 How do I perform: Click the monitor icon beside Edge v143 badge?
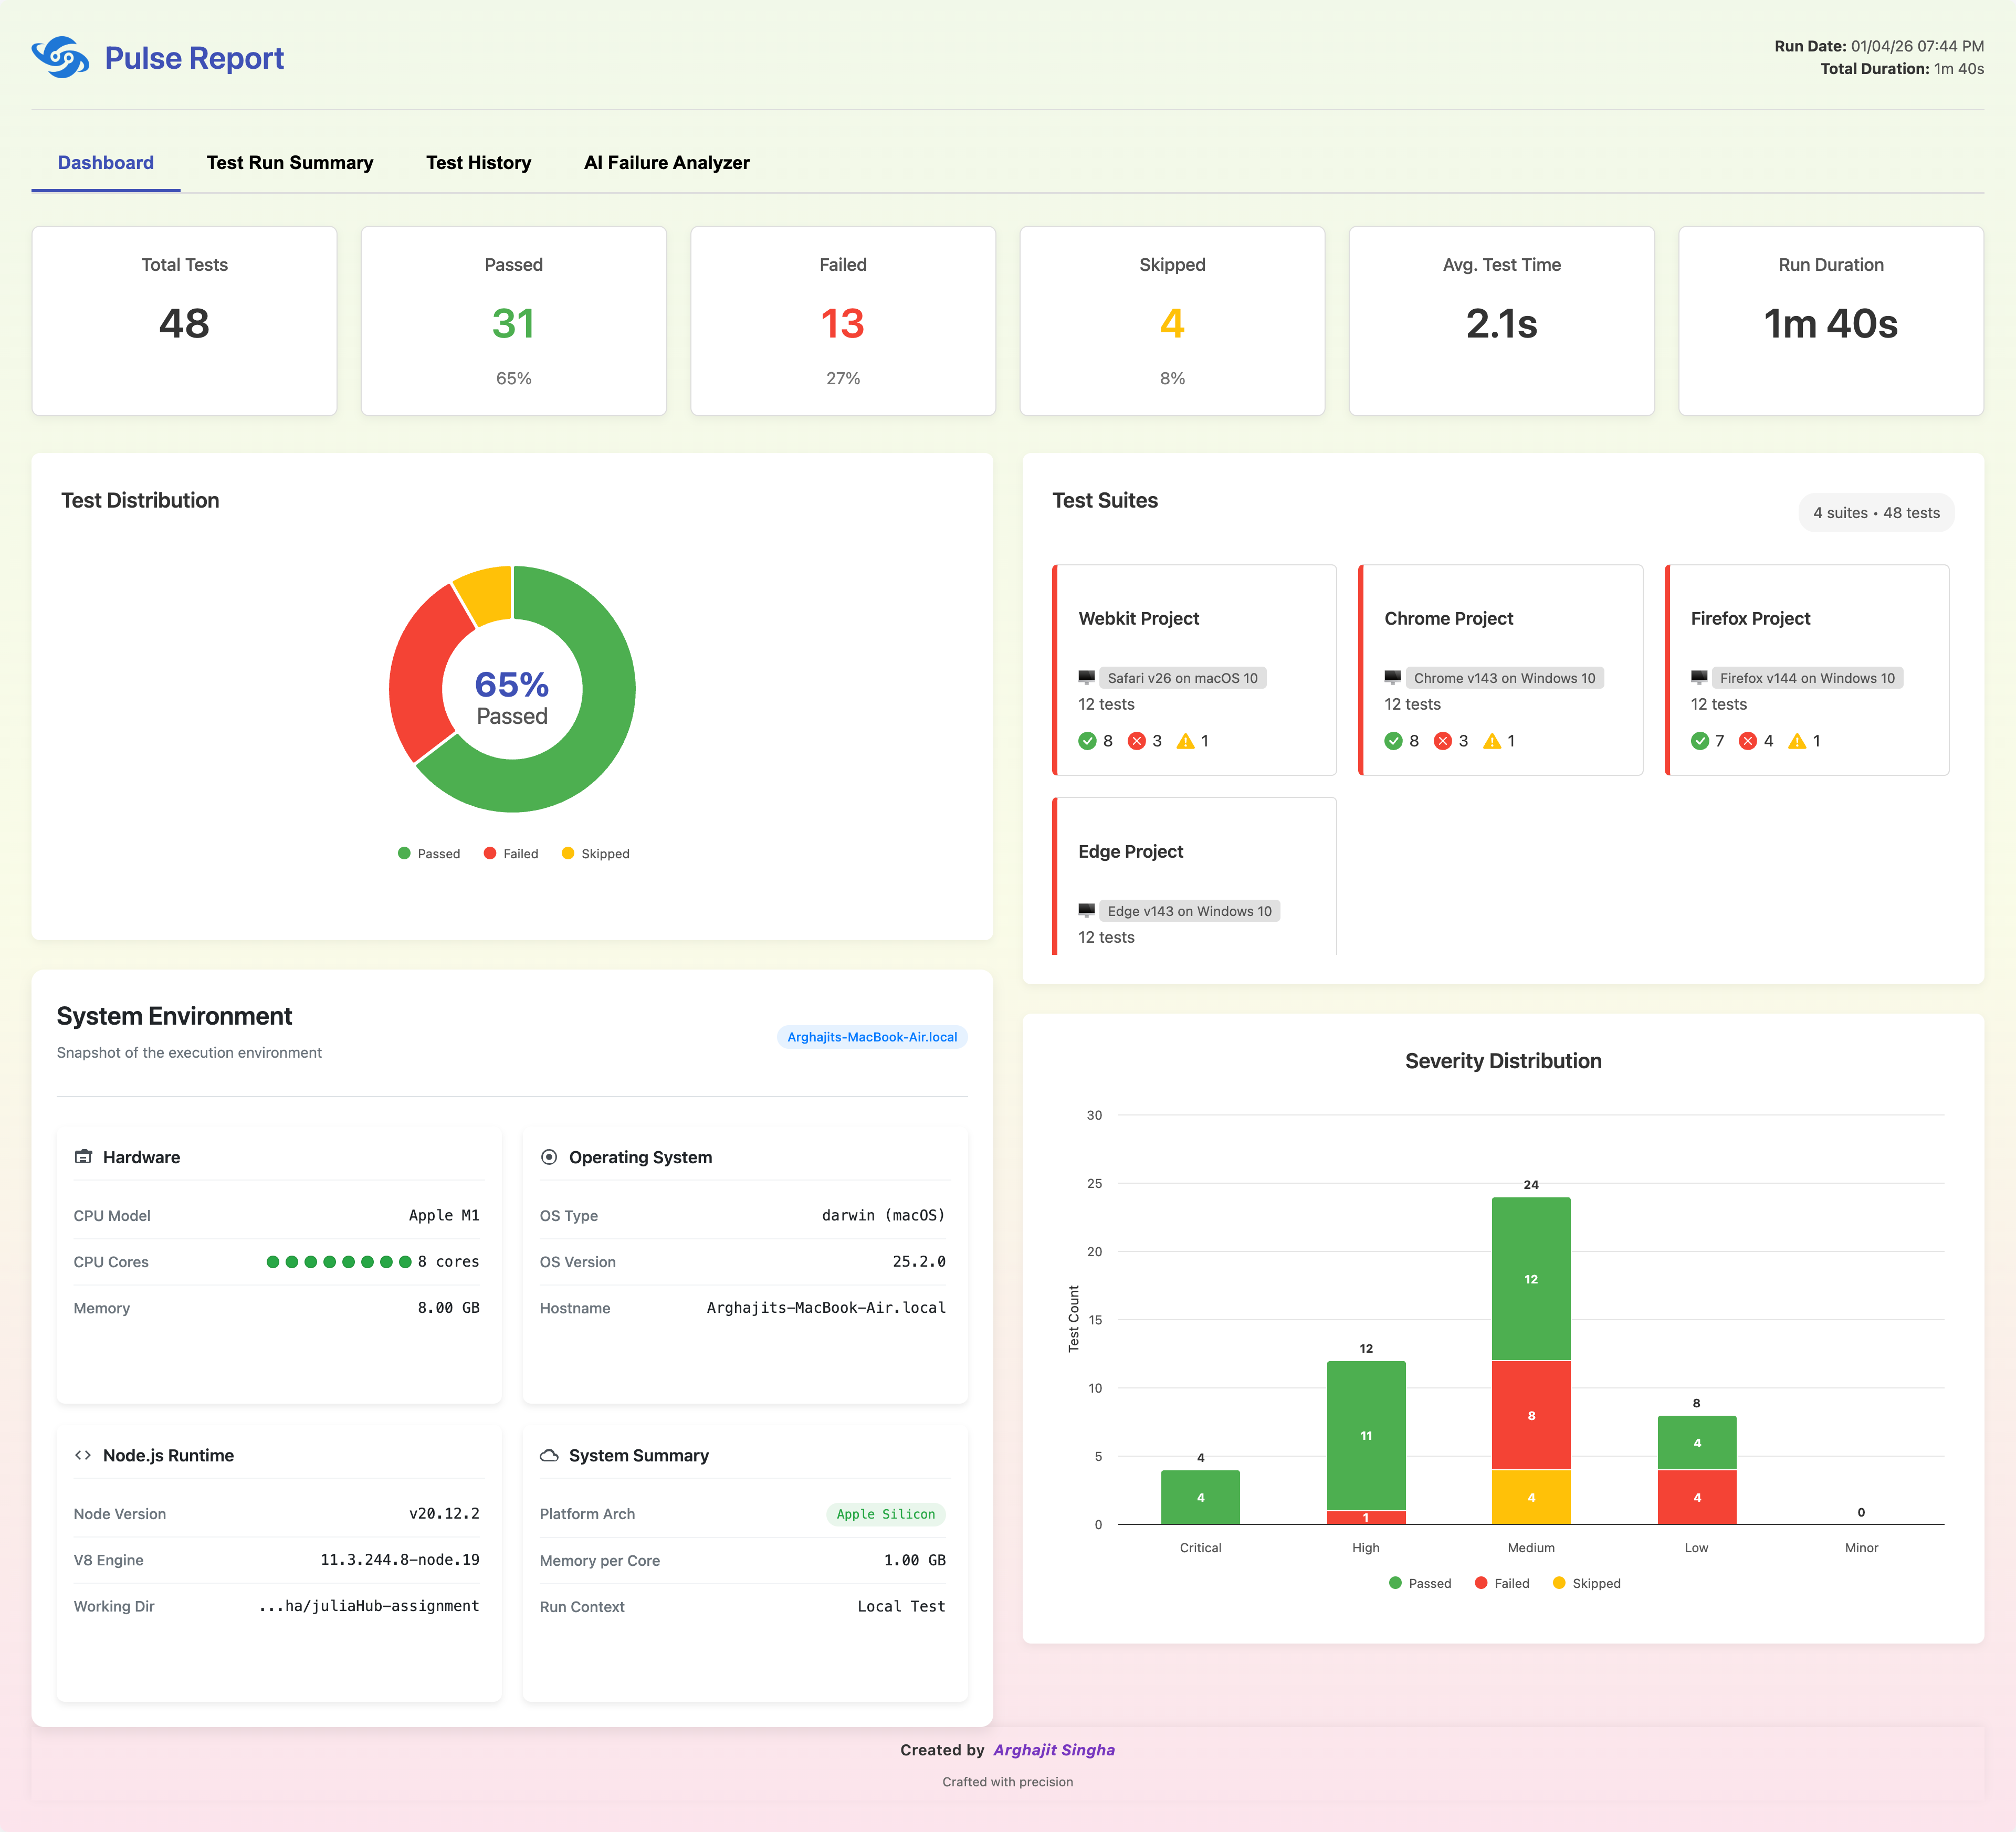tap(1087, 911)
